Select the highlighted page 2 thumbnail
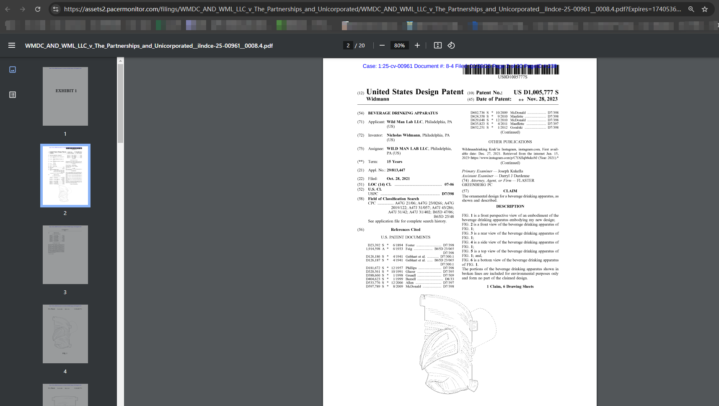The width and height of the screenshot is (719, 406). click(x=65, y=176)
